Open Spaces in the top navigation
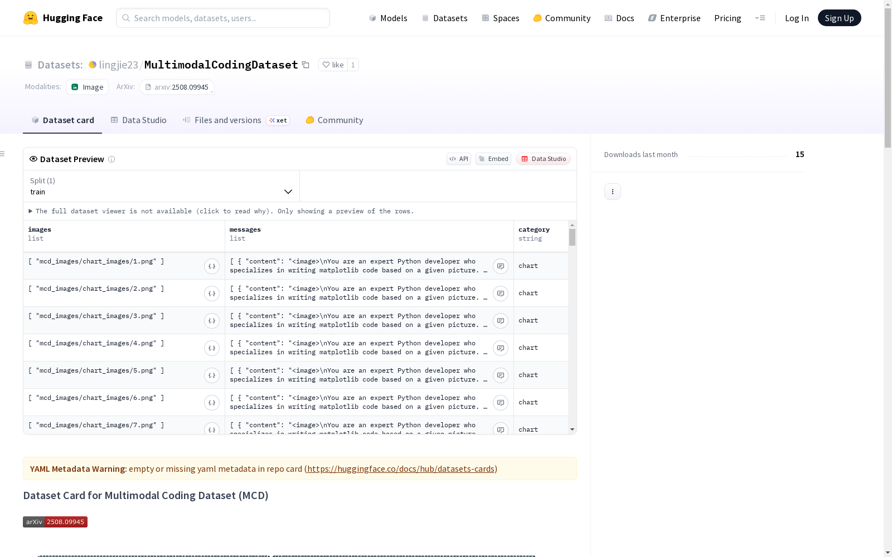Viewport: 892px width, 557px height. click(x=501, y=18)
